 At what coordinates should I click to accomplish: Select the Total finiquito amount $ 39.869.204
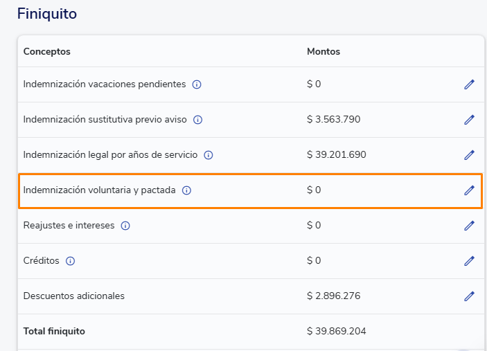pyautogui.click(x=336, y=331)
